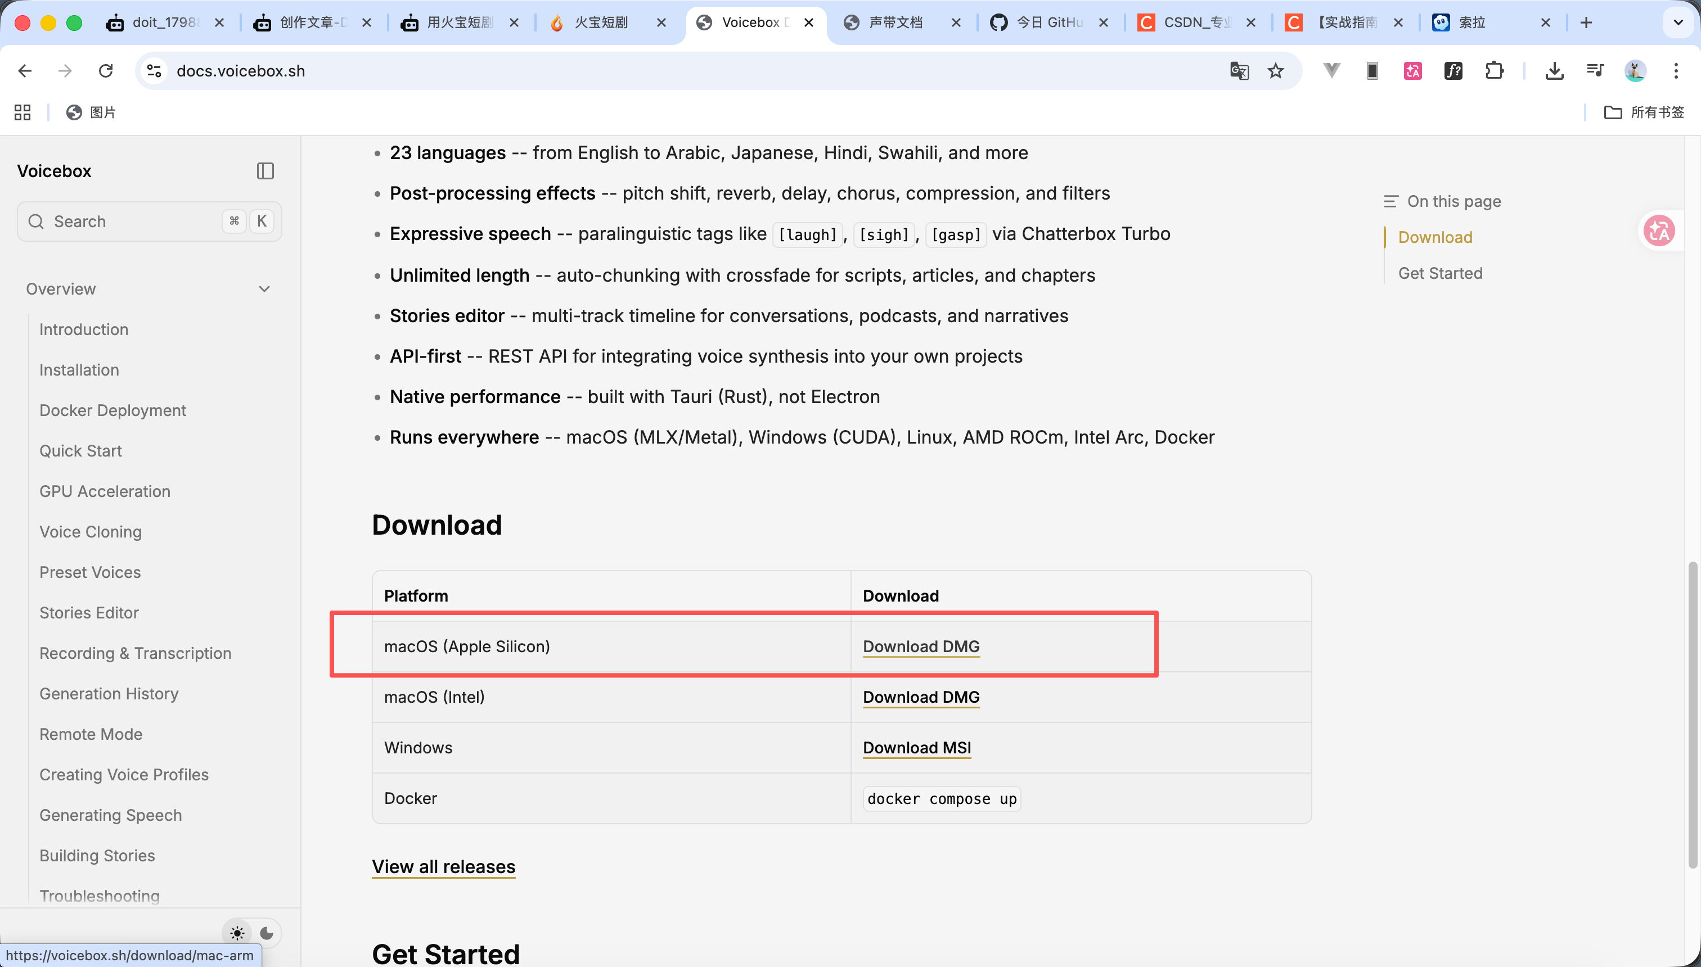Open the tab search dropdown arrow

coord(1678,22)
